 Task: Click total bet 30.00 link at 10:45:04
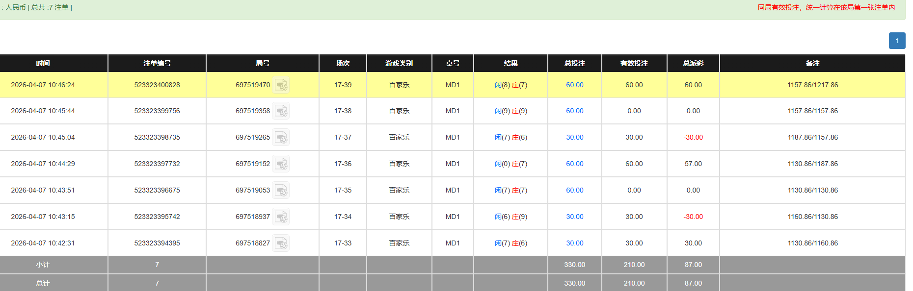574,138
